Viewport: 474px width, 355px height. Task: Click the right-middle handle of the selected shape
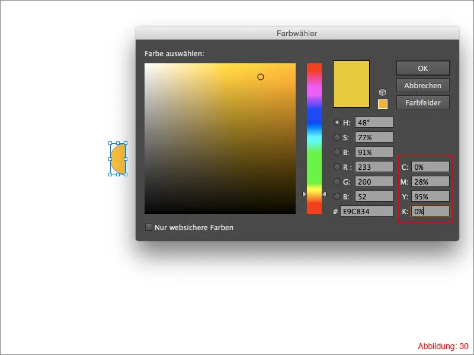(x=126, y=159)
